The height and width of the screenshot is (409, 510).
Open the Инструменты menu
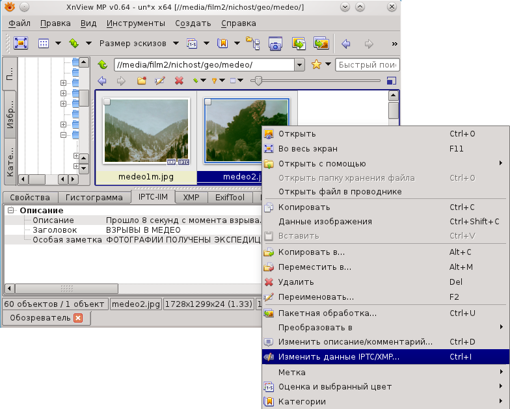135,23
